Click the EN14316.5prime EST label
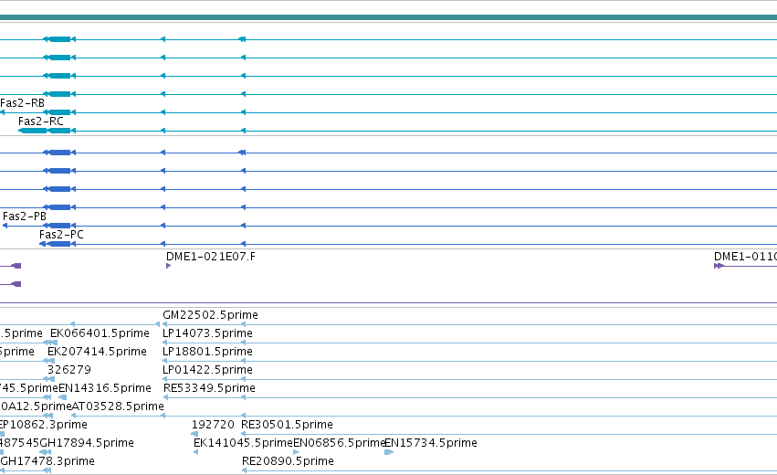Viewport: 777px width, 475px height. 105,388
